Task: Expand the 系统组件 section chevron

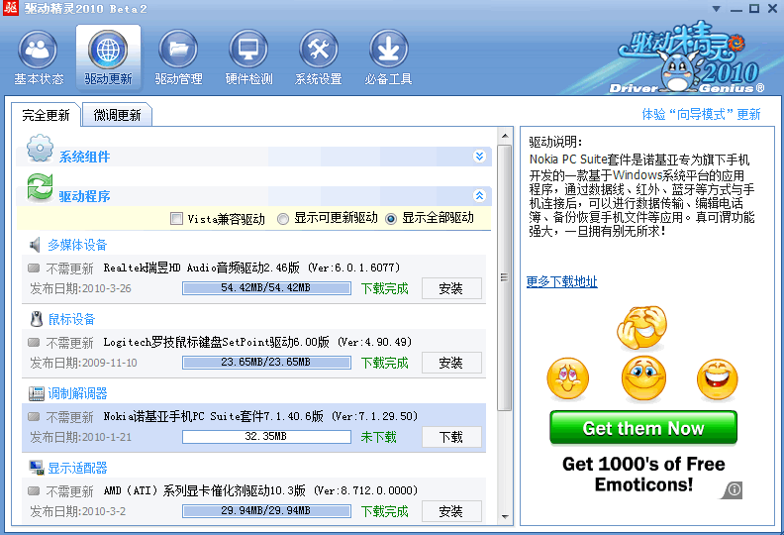Action: point(479,157)
